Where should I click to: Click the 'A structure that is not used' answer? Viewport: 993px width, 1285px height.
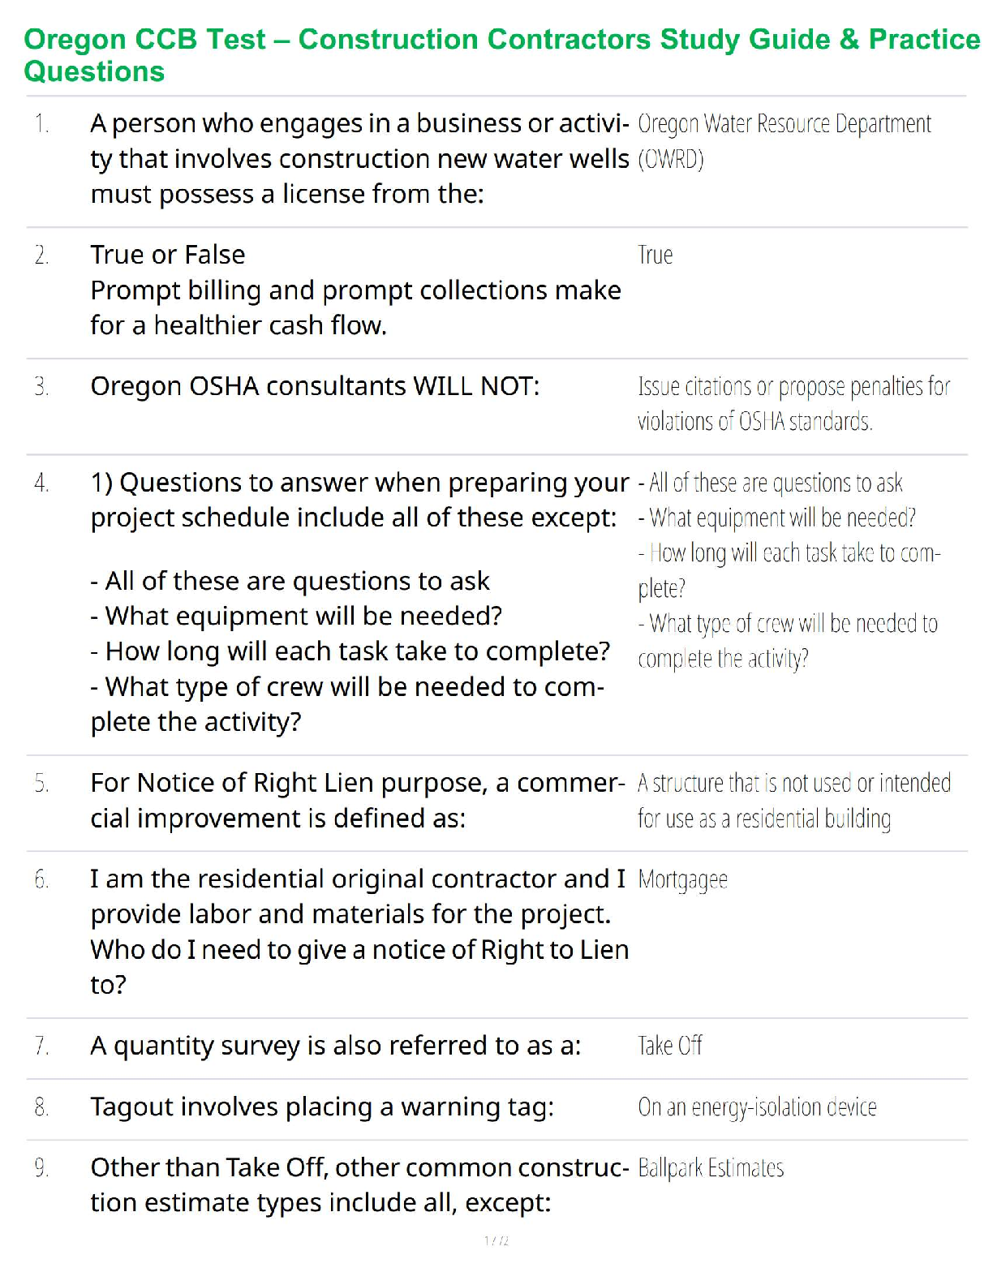click(x=793, y=801)
